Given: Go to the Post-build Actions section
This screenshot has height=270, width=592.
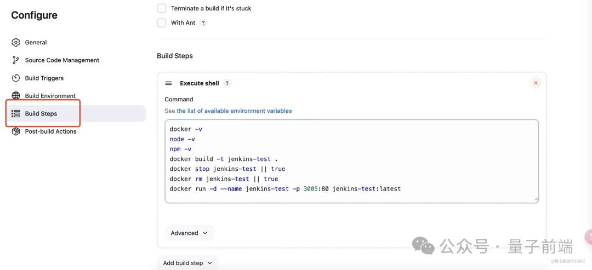Looking at the screenshot, I should [50, 131].
